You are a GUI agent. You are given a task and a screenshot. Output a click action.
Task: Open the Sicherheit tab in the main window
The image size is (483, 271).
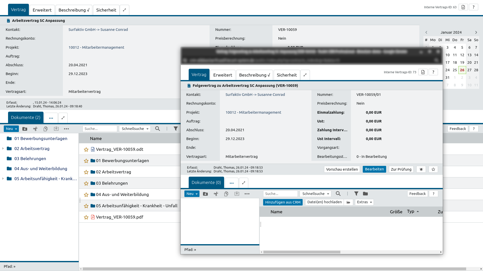click(106, 10)
